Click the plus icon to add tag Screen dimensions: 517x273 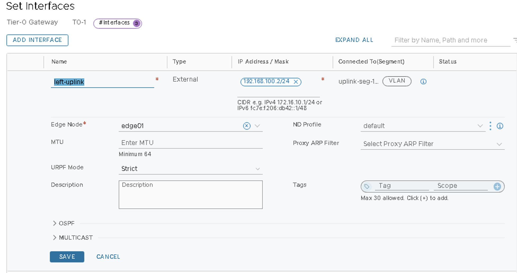pyautogui.click(x=497, y=186)
